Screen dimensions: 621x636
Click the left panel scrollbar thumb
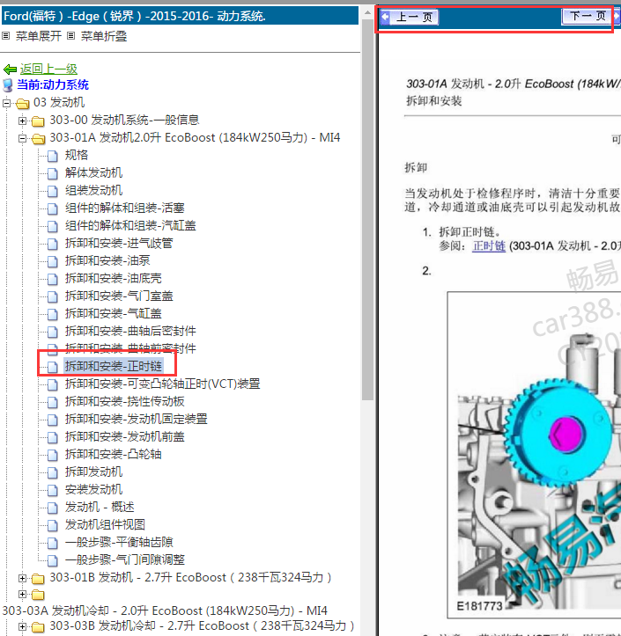coord(367,211)
